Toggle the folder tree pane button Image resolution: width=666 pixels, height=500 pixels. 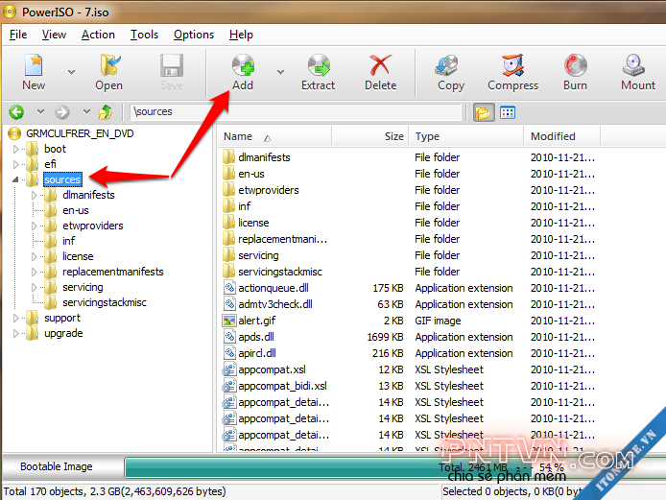point(484,112)
